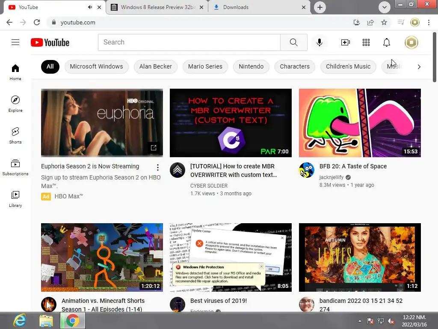Close the Windows 8 Release Preview tab
The image size is (438, 329).
point(201,7)
